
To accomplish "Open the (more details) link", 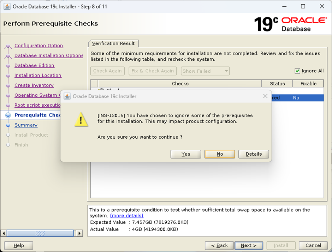I will (126, 216).
